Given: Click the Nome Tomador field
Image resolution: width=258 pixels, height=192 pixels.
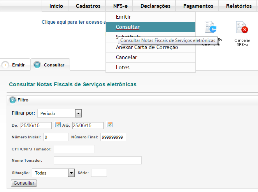Looking at the screenshot, I should (x=98, y=160).
